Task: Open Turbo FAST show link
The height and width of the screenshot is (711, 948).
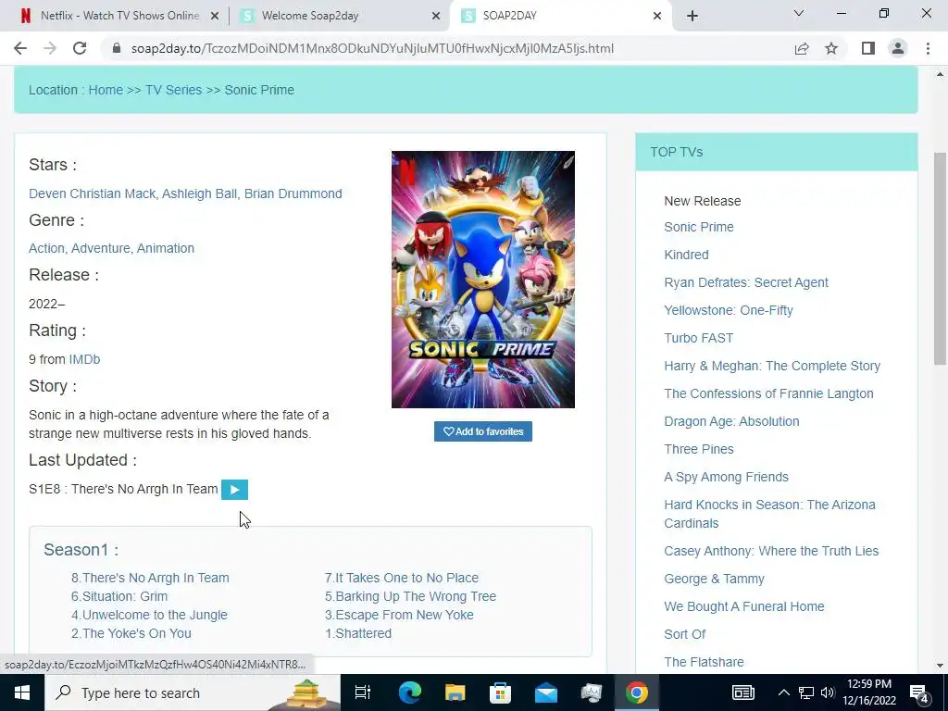Action: (x=699, y=338)
